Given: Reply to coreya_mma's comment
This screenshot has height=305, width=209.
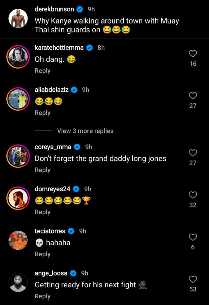Looking at the screenshot, I should click(43, 170).
